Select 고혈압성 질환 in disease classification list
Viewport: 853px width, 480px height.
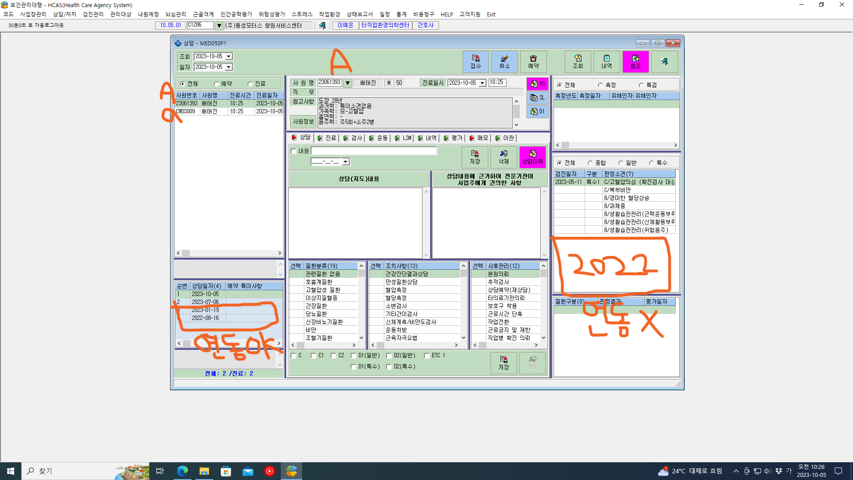click(323, 290)
